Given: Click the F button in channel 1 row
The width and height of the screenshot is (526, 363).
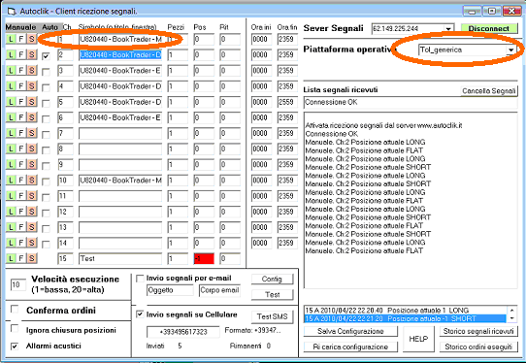Looking at the screenshot, I should (21, 39).
